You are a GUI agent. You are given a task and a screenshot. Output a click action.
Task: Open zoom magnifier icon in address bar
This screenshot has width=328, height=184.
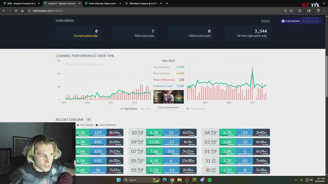285,11
